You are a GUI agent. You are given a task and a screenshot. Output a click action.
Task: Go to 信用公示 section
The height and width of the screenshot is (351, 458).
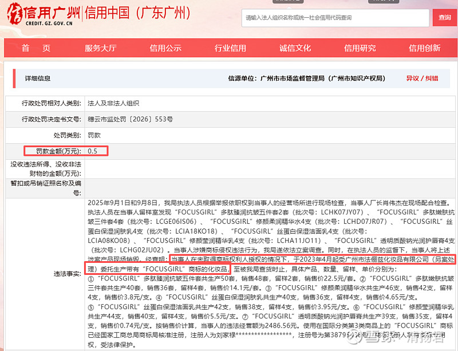165,48
